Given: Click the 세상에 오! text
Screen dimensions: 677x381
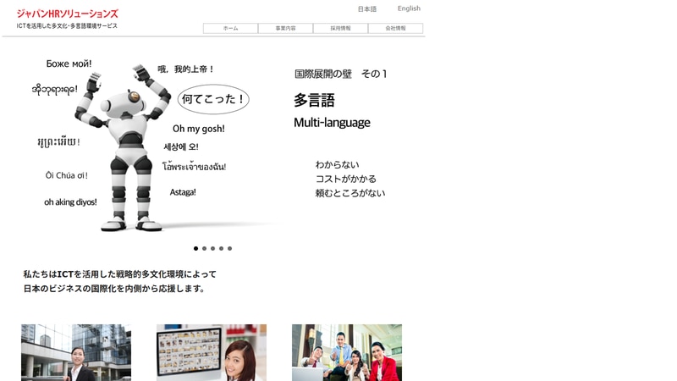Looking at the screenshot, I should 181,146.
